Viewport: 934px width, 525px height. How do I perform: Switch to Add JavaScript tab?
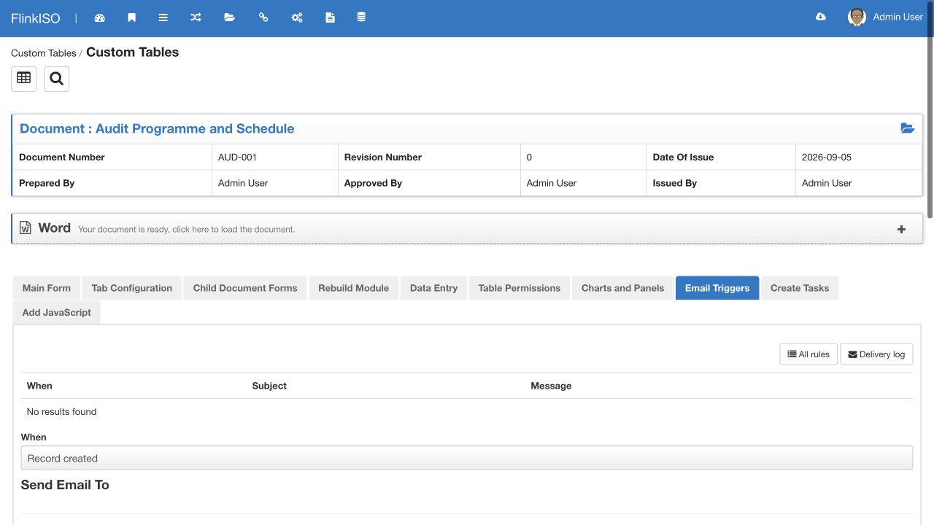tap(57, 312)
